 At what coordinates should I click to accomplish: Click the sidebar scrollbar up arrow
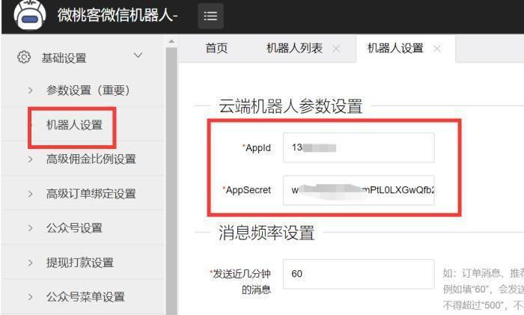tap(171, 41)
